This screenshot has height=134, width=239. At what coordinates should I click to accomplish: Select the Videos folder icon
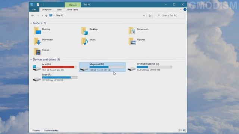(37, 52)
